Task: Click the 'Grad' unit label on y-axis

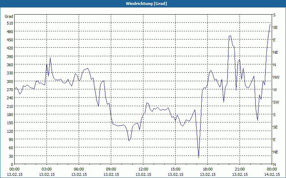Action: tap(9, 16)
